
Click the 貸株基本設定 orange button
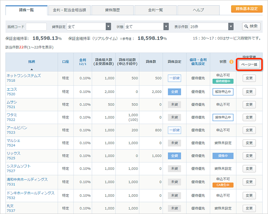coord(247,9)
